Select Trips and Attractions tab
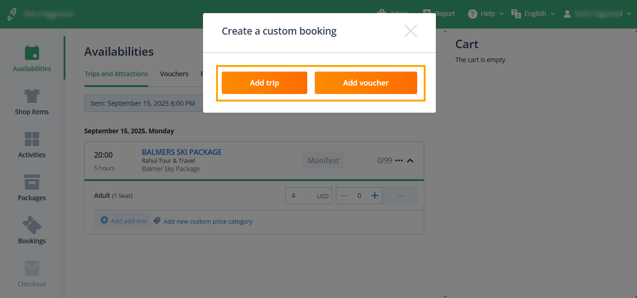The image size is (637, 298). coord(116,74)
